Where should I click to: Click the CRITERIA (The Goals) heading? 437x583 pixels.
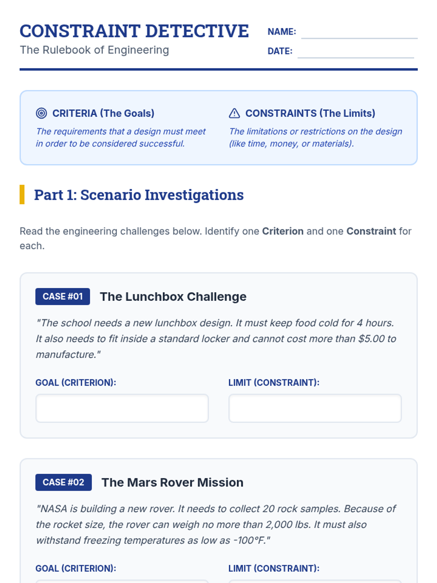pos(103,113)
